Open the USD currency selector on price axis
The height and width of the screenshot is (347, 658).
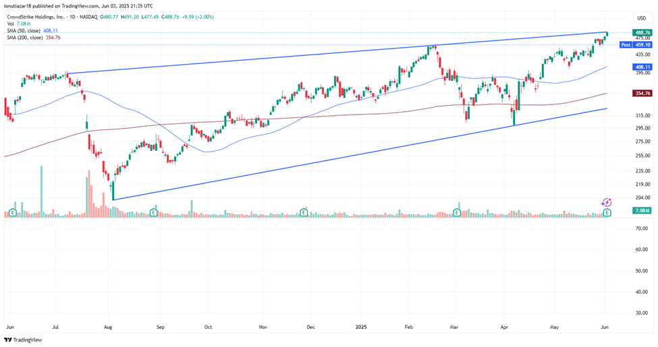(641, 18)
